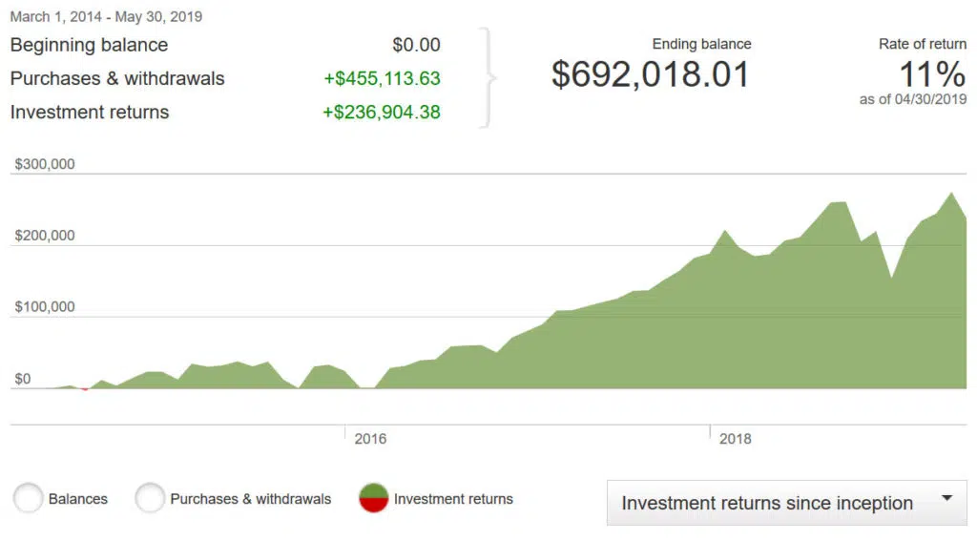This screenshot has height=540, width=977.
Task: Click the $100,000 y-axis label
Action: (x=45, y=307)
